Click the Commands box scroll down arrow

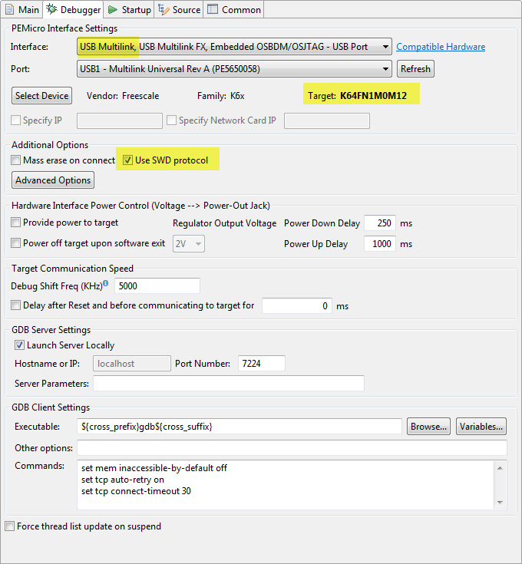(501, 503)
